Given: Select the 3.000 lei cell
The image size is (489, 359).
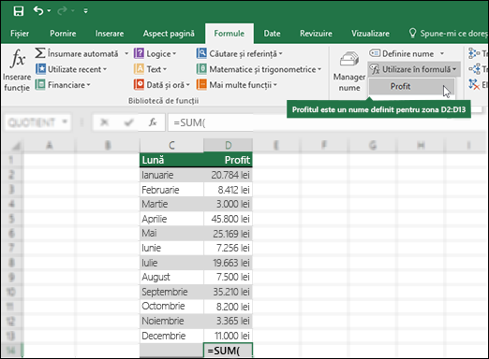Looking at the screenshot, I should (x=228, y=204).
